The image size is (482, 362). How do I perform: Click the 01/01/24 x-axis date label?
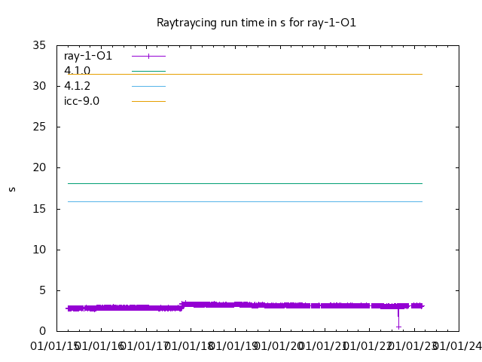click(457, 346)
